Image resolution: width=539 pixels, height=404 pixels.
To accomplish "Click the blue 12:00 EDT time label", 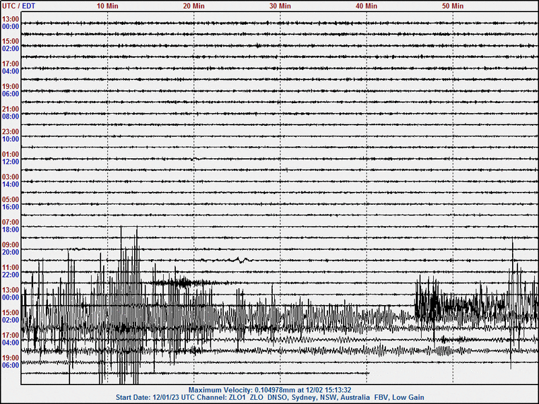I will [11, 162].
